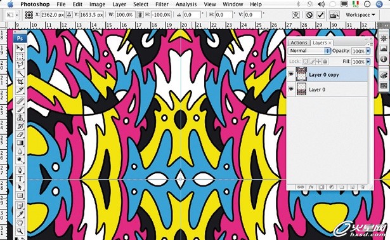The height and width of the screenshot is (240, 390).
Task: Click the reference point location grid
Action: click(x=29, y=15)
